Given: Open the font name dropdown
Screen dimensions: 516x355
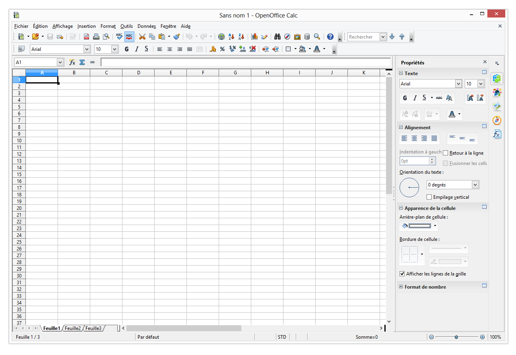Looking at the screenshot, I should tap(87, 49).
